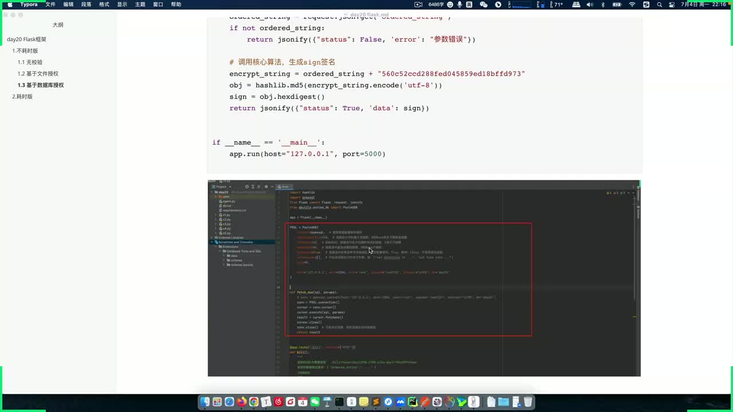
Task: Go to outline section 1.不耗时版
Action: click(25, 51)
